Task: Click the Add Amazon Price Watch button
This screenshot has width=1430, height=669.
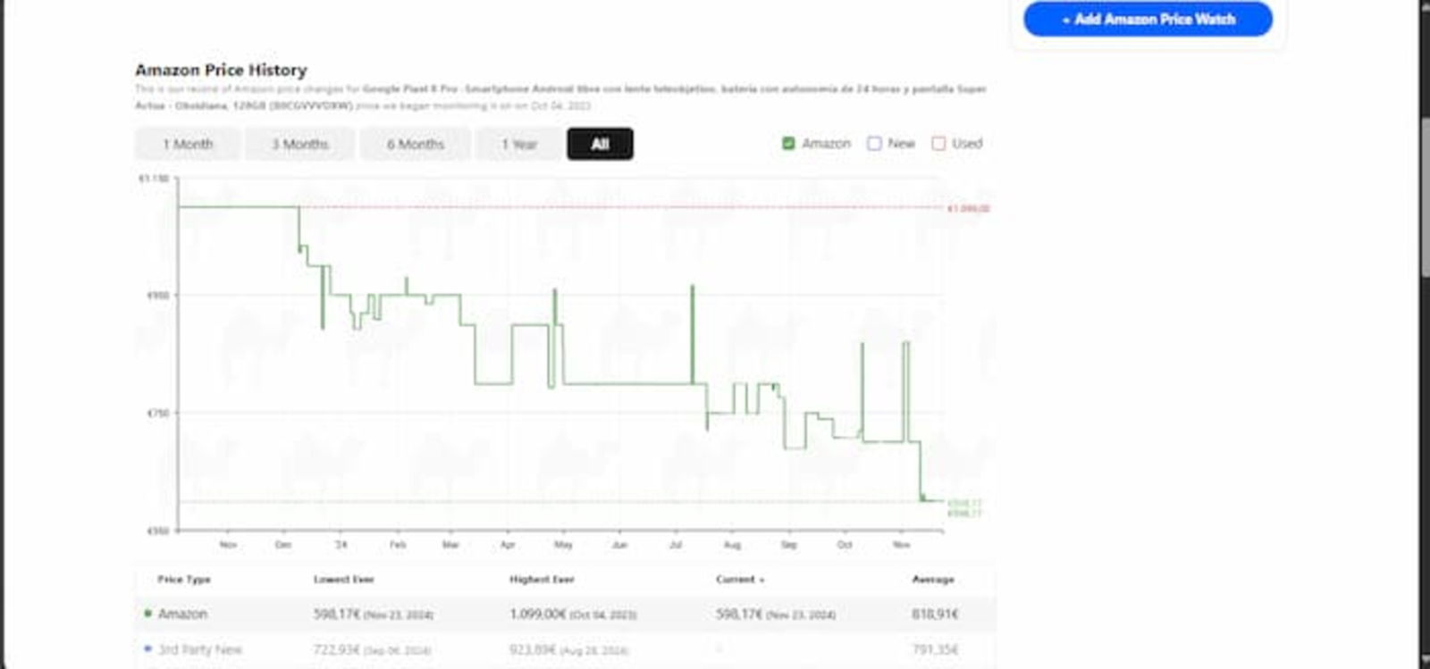Action: click(1148, 19)
